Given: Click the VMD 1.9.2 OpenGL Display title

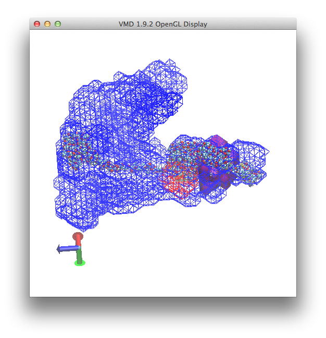Looking at the screenshot, I should 162,24.
